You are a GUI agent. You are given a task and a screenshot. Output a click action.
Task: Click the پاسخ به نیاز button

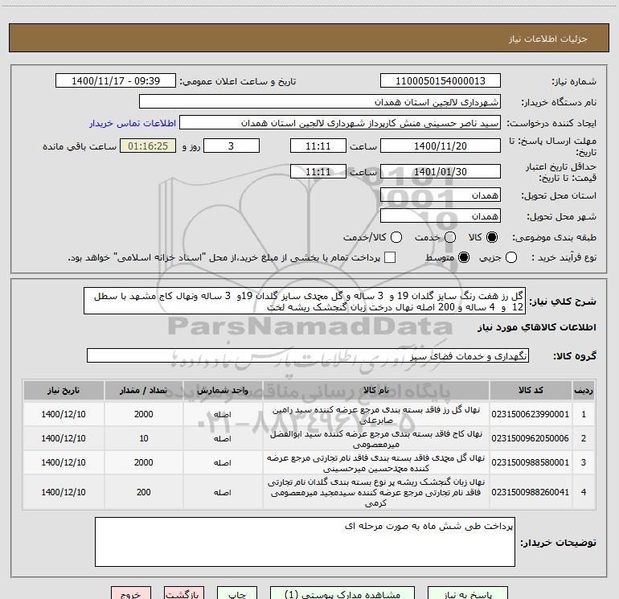tap(468, 593)
